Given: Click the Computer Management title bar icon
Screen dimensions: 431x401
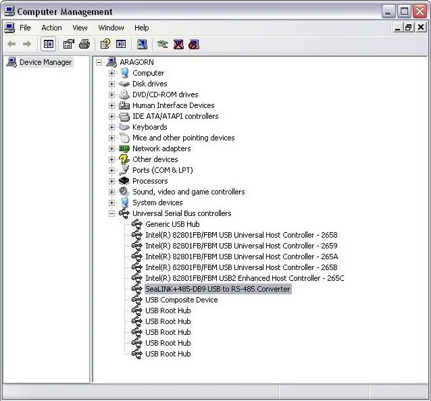Looking at the screenshot, I should click(x=9, y=11).
